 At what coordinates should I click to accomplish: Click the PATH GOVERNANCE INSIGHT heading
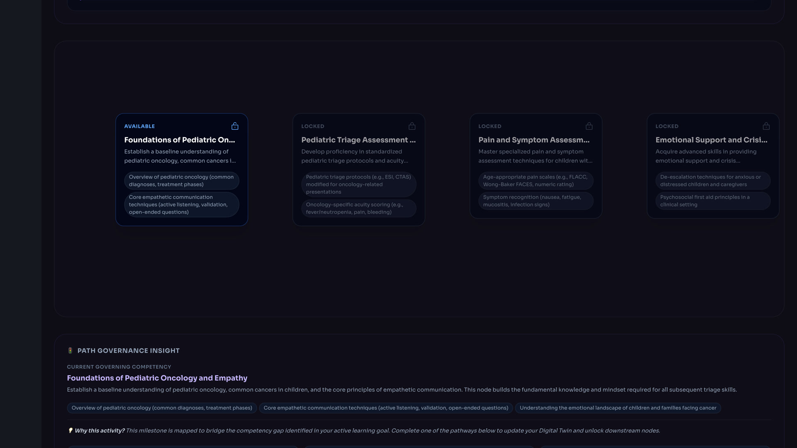(x=129, y=351)
